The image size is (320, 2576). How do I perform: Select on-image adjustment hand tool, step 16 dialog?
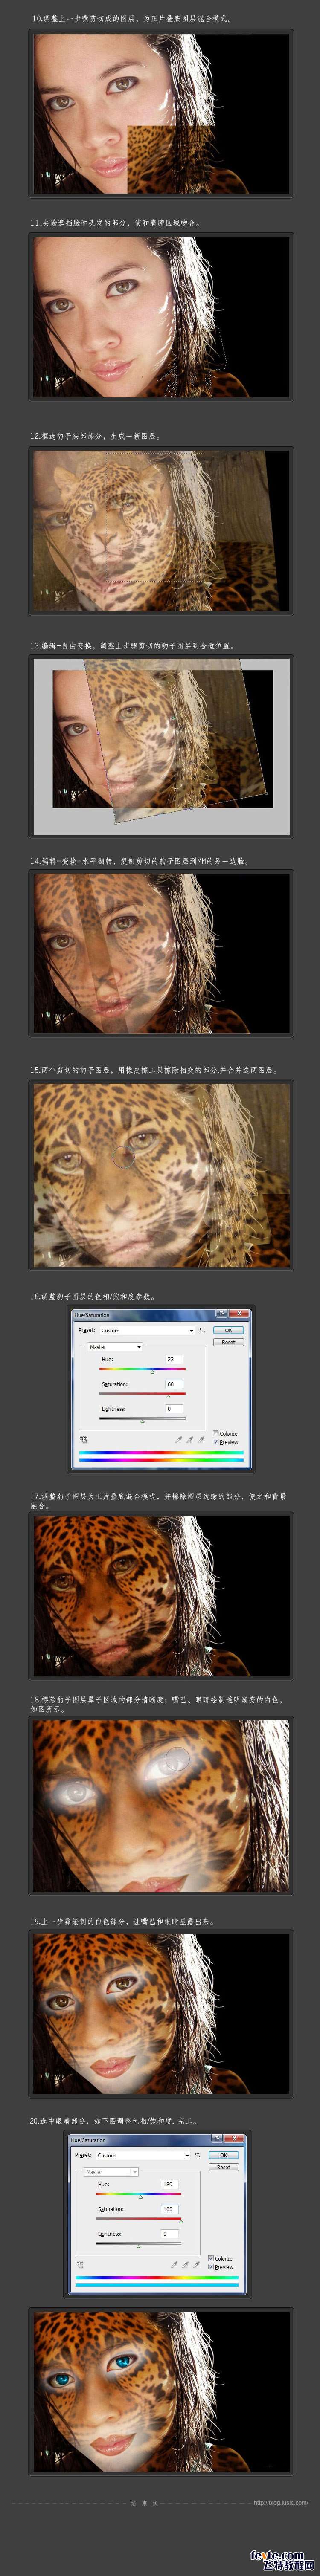pyautogui.click(x=84, y=1440)
